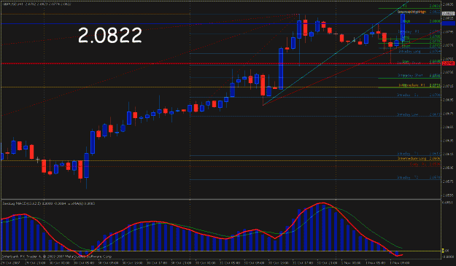Click the '29 Oct 2007' time axis label
The width and height of the screenshot is (456, 266).
coord(9,263)
